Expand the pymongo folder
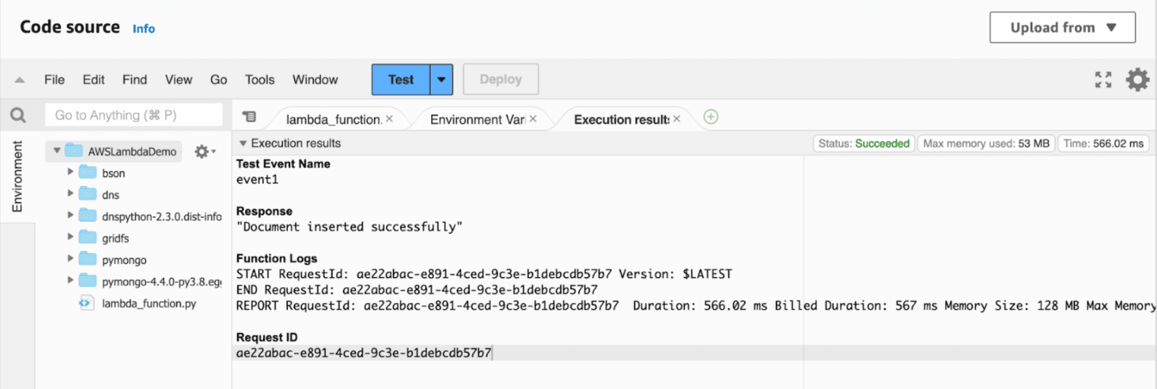The width and height of the screenshot is (1157, 389). point(70,259)
